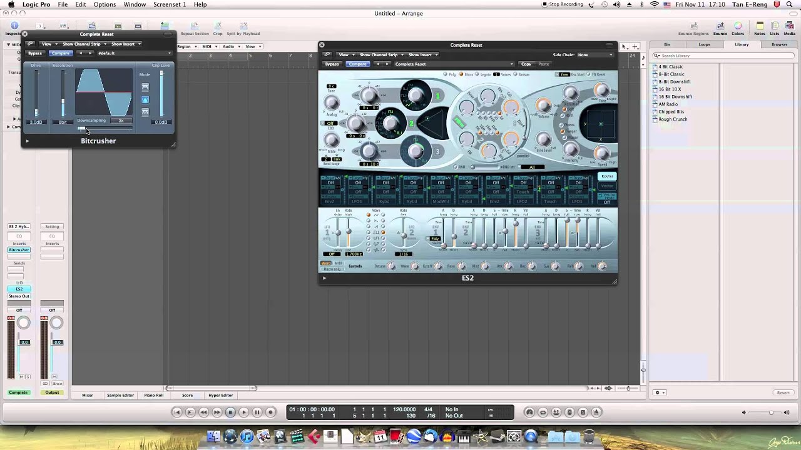Click the Clip Level slider in Bitcrusher
This screenshot has height=450, width=801.
pyautogui.click(x=161, y=94)
